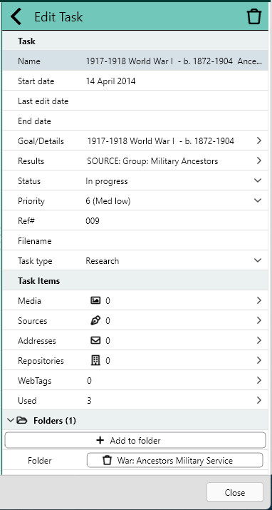Click the Folders (1) label
272x510 pixels.
(x=55, y=421)
